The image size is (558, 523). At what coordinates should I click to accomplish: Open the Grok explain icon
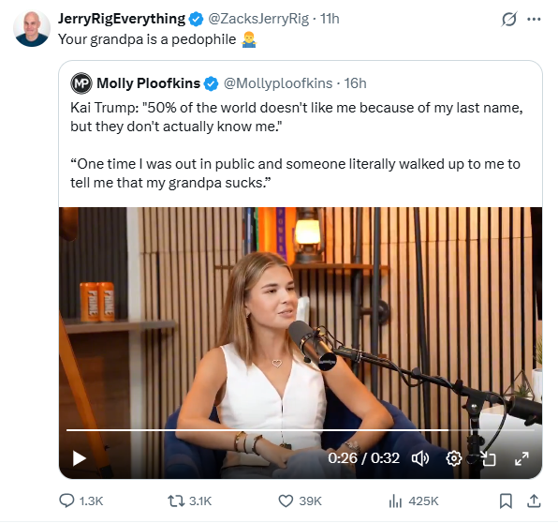pos(509,20)
